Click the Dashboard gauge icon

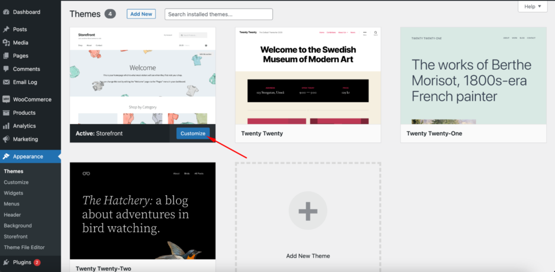[x=6, y=12]
